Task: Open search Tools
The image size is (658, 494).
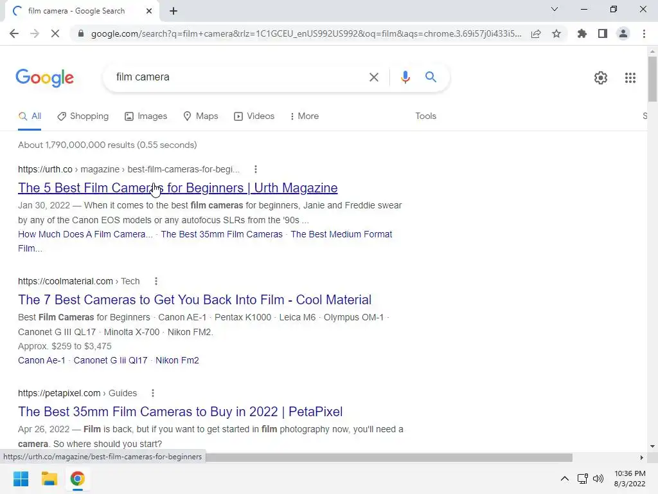Action: [425, 116]
